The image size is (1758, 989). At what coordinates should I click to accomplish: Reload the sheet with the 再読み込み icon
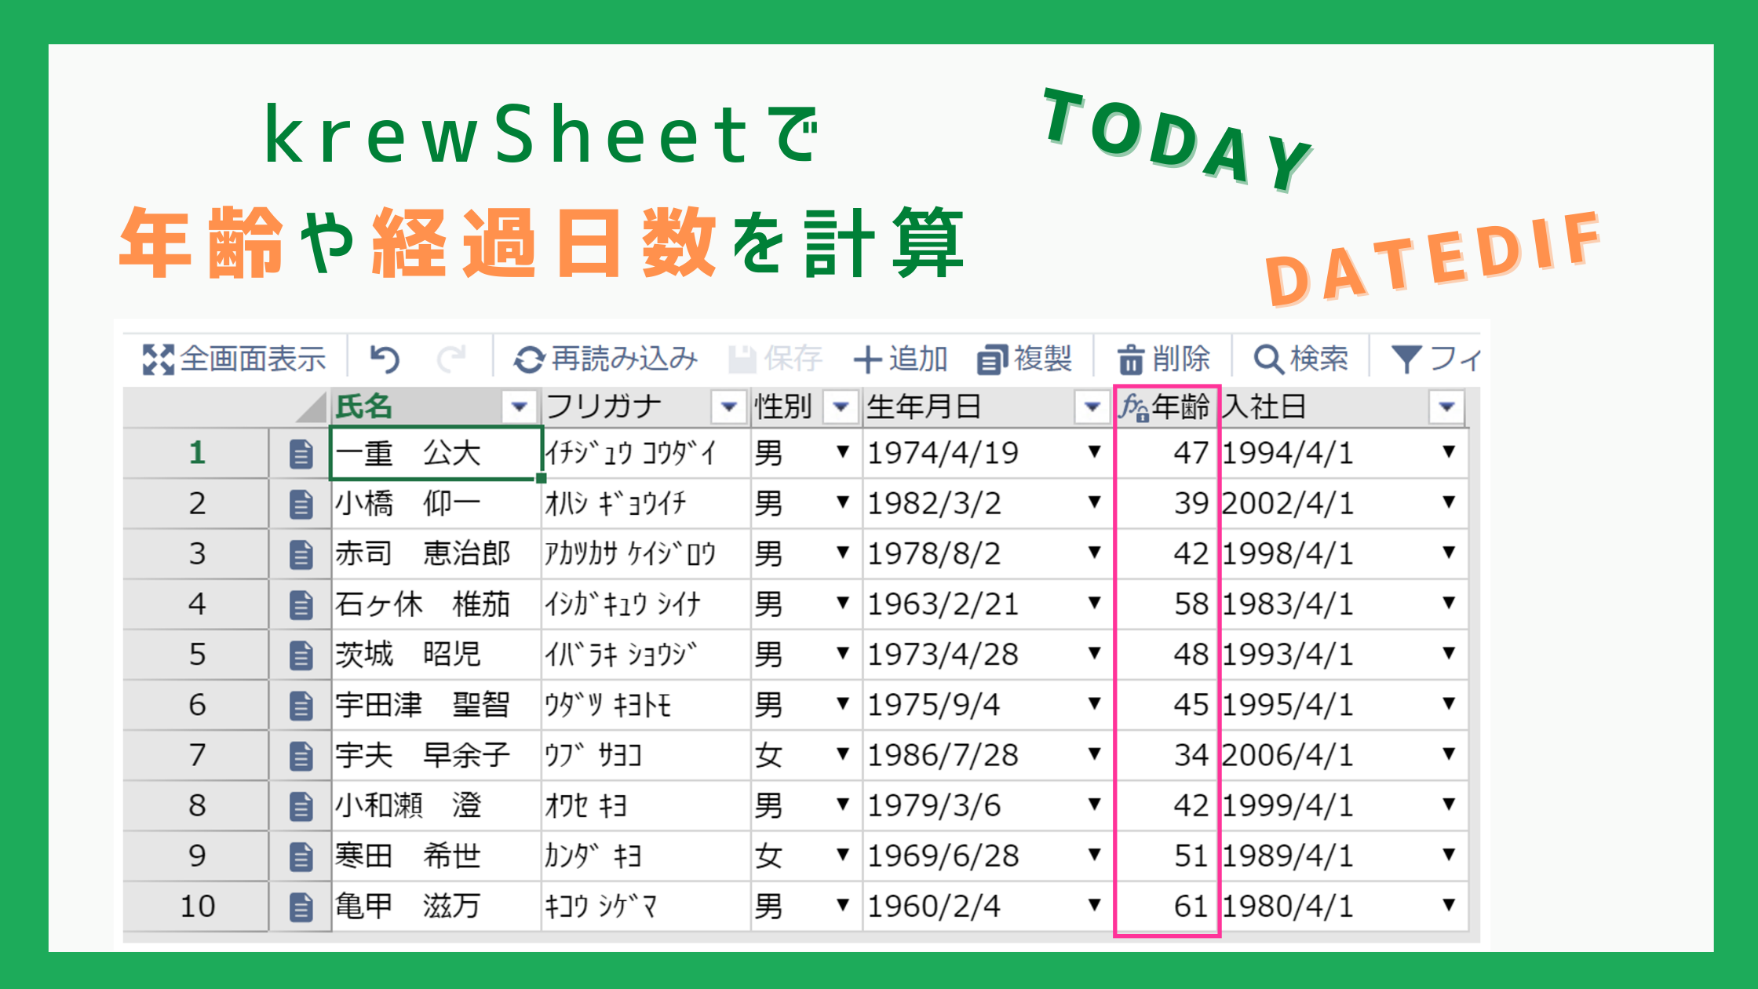pos(530,359)
